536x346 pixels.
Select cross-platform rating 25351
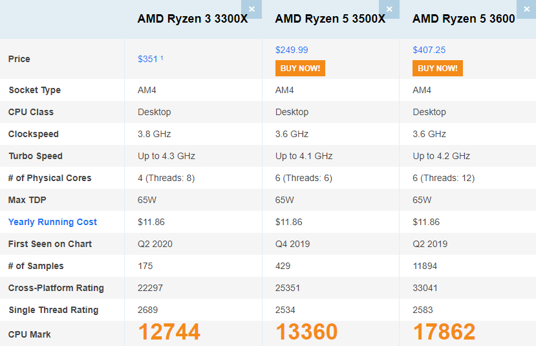point(288,288)
